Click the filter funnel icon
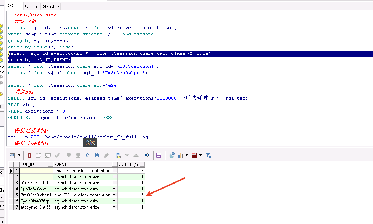Screen dimensions: 373x224 (208, 155)
